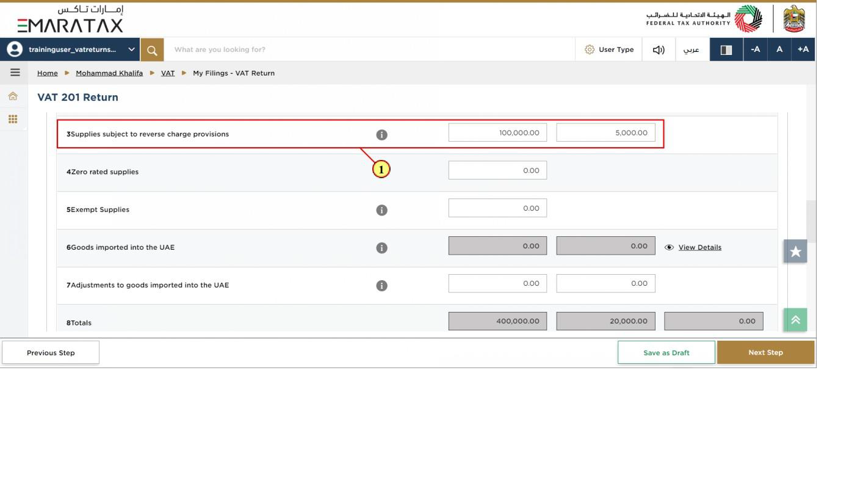Open info icon for reverse charge provisions
The height and width of the screenshot is (489, 863).
click(x=381, y=134)
